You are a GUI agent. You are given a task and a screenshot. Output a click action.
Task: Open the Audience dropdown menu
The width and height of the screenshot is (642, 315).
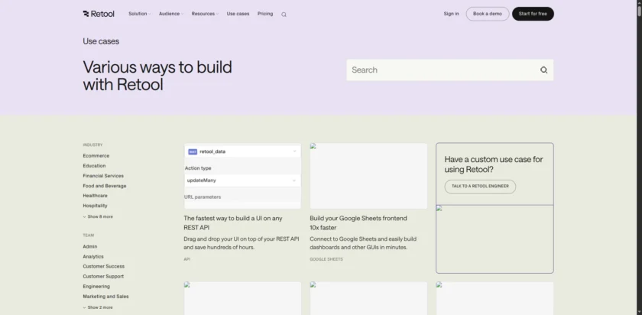[x=171, y=14]
